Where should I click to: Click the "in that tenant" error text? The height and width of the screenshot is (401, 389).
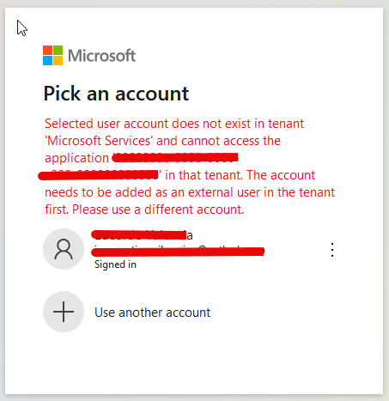204,175
